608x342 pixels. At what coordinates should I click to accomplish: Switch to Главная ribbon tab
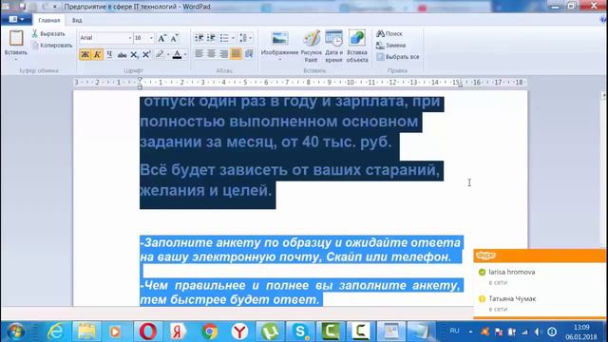point(49,20)
